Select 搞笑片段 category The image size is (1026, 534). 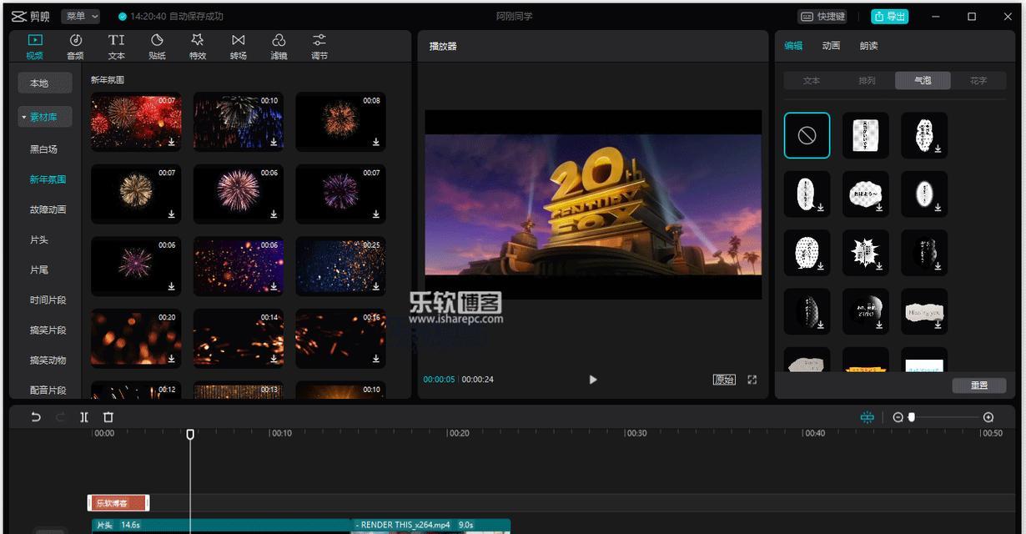48,330
